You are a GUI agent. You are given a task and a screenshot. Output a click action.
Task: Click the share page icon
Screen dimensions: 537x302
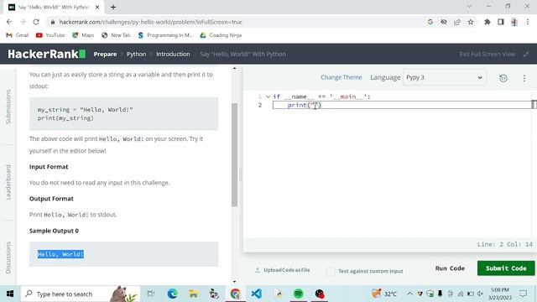click(456, 22)
